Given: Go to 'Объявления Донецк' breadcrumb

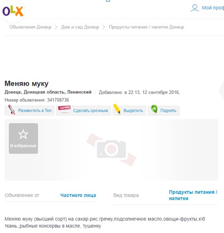Looking at the screenshot, I should [x=31, y=27].
